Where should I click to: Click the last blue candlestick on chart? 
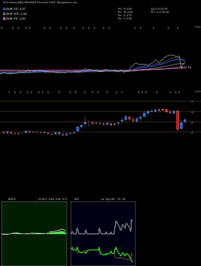[x=185, y=121]
